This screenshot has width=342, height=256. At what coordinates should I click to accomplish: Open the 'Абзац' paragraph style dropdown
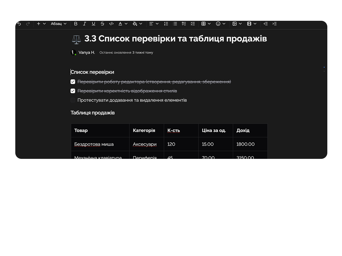(58, 24)
